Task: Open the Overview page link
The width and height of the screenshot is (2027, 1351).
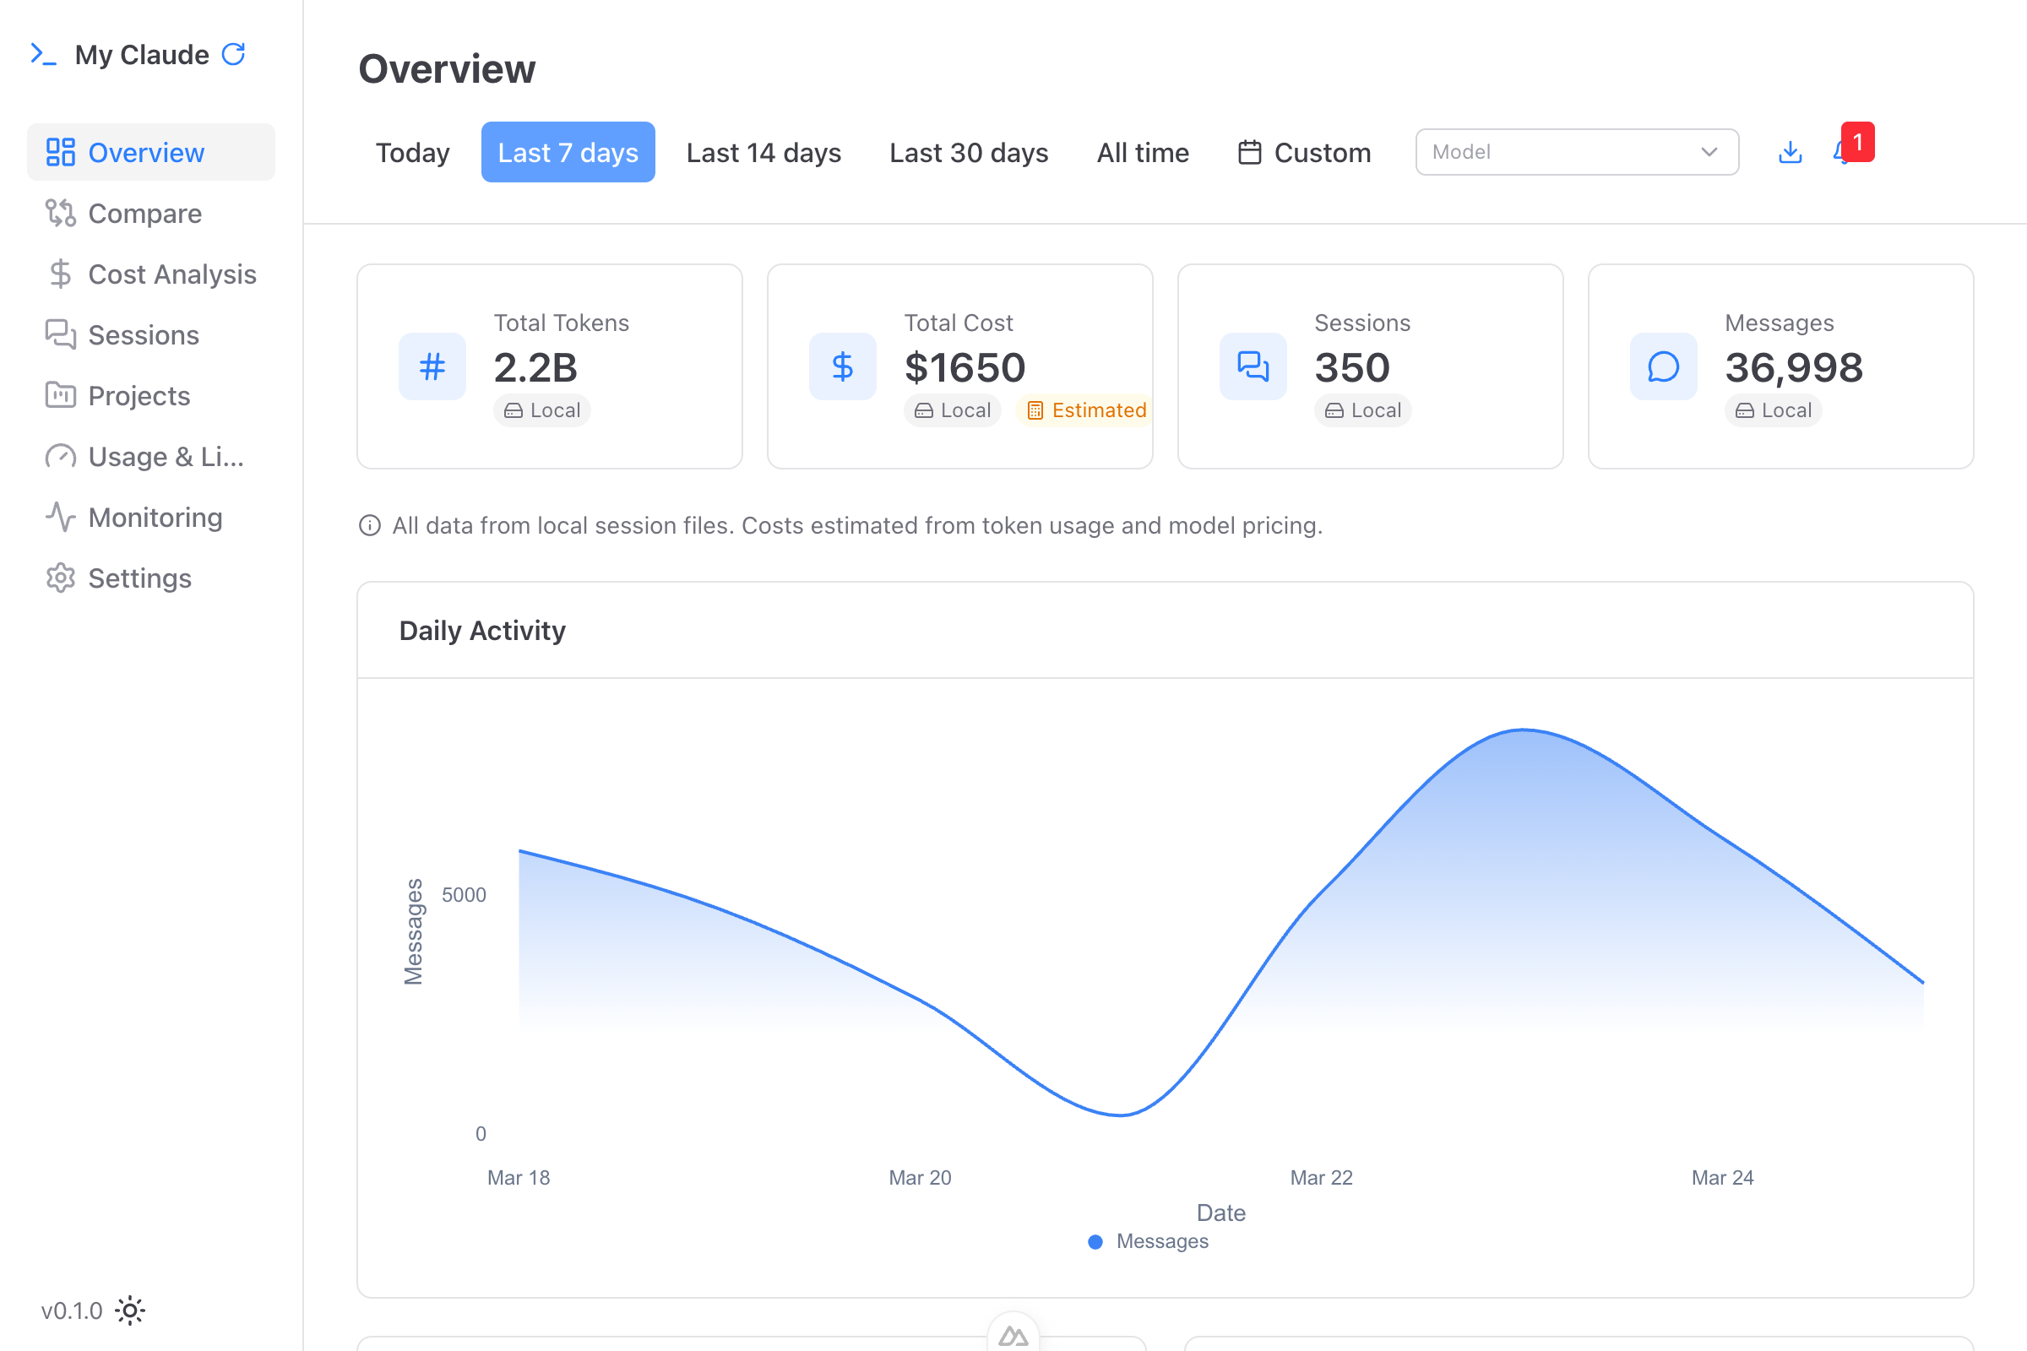Action: point(151,153)
